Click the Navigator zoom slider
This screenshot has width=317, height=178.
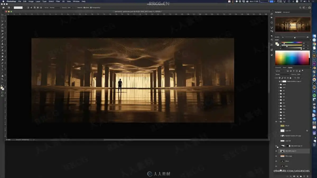tap(295, 37)
